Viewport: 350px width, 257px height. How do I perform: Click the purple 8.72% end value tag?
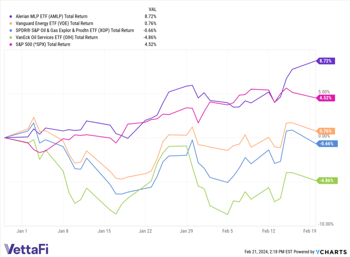pos(326,61)
